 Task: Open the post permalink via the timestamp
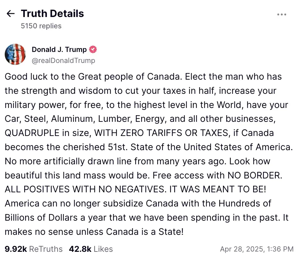pos(257,249)
